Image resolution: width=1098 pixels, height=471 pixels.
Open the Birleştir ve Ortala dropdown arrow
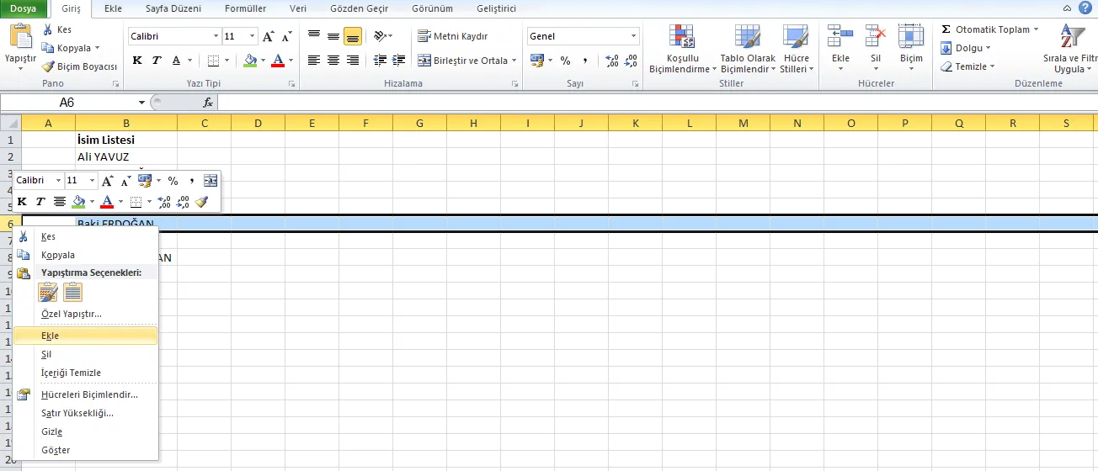click(x=514, y=61)
